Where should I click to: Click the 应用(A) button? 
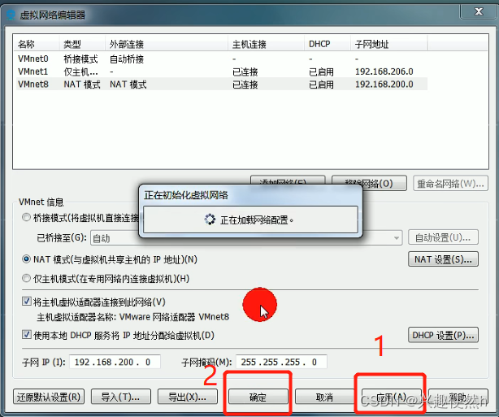pyautogui.click(x=392, y=397)
